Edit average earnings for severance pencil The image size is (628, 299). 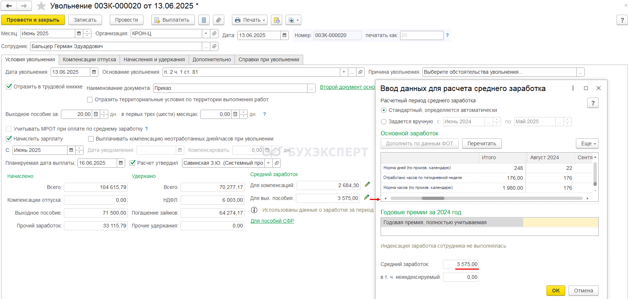click(x=366, y=197)
